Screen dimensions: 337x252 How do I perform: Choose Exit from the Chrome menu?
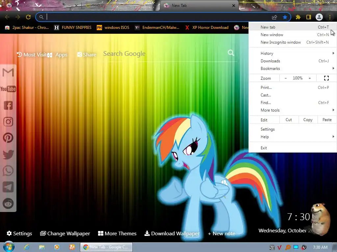pos(293,148)
